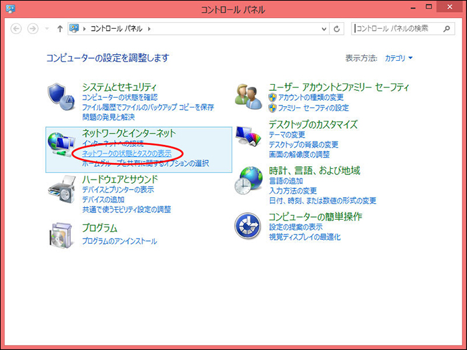Image resolution: width=467 pixels, height=350 pixels.
Task: Open Desktop Customization monitor icon
Action: pyautogui.click(x=248, y=136)
